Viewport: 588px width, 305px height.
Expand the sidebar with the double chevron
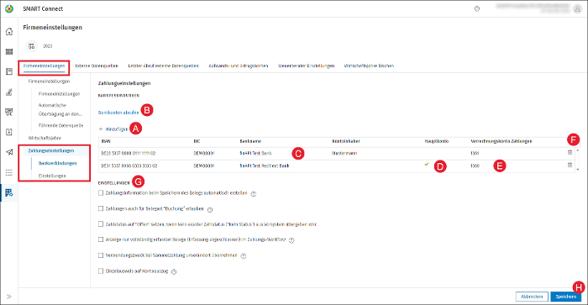(x=9, y=297)
